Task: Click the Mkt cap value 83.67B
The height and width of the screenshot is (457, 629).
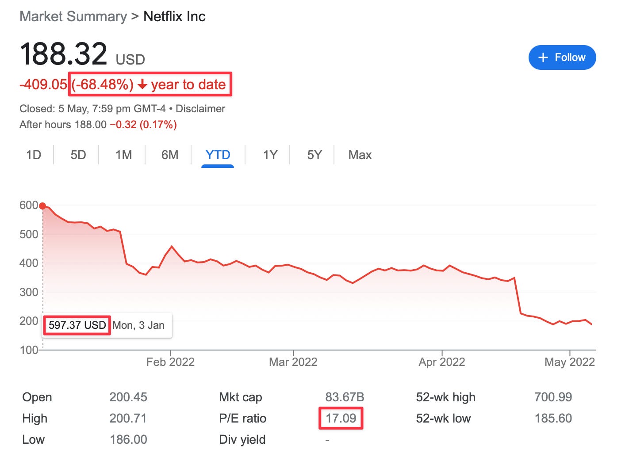Action: click(x=345, y=397)
